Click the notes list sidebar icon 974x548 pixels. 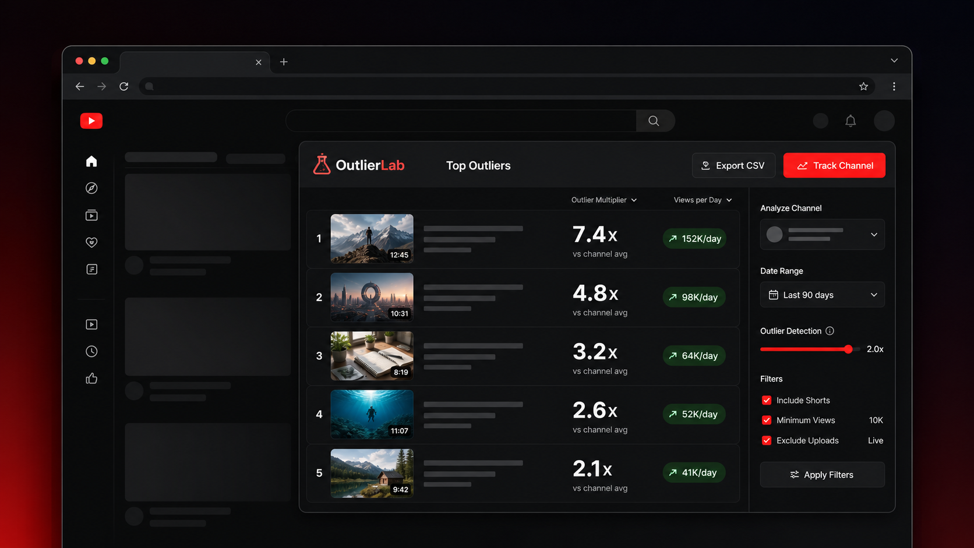[x=91, y=269]
